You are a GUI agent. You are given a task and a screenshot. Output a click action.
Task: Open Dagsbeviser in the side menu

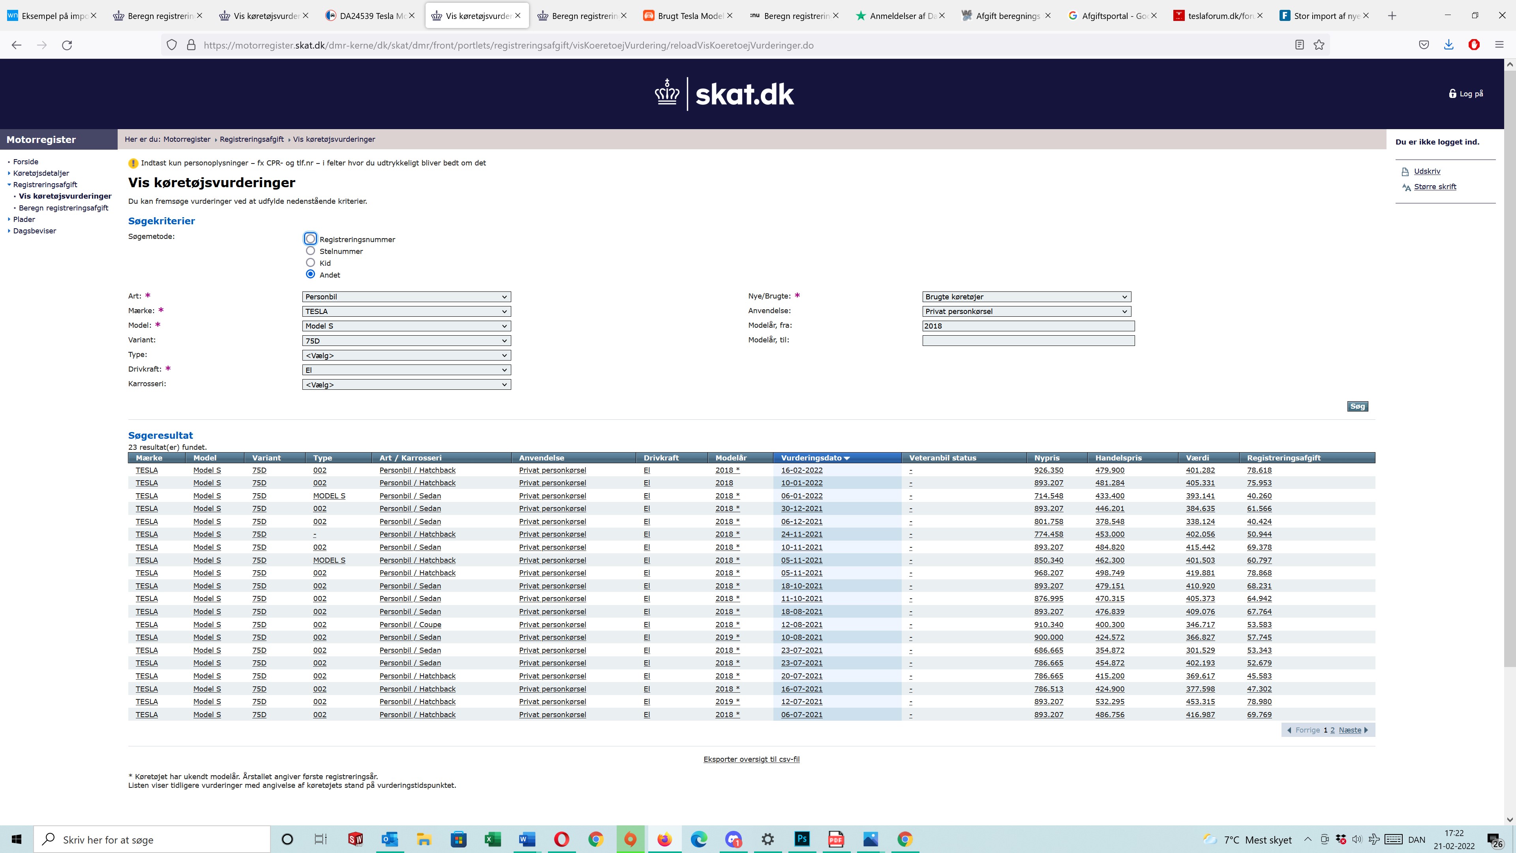pos(35,231)
